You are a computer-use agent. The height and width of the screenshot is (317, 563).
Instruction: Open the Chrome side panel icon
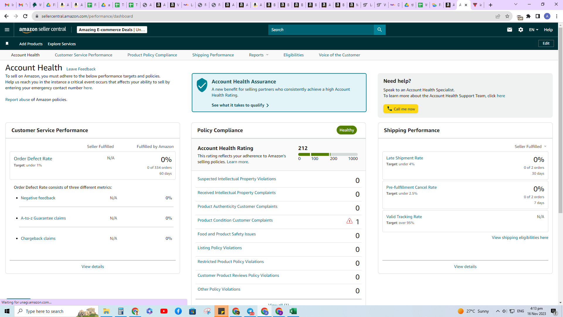[x=538, y=16]
